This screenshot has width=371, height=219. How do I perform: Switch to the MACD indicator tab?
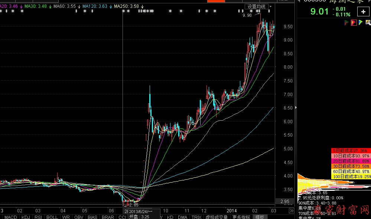pyautogui.click(x=10, y=217)
